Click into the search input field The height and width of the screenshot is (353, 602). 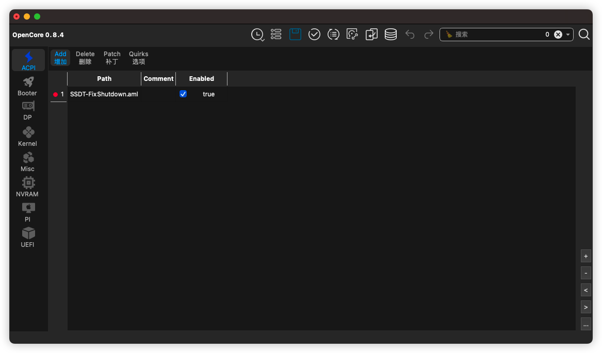[x=495, y=35]
